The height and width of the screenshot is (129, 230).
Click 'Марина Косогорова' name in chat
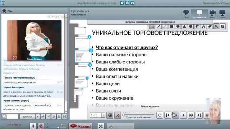pyautogui.click(x=14, y=87)
